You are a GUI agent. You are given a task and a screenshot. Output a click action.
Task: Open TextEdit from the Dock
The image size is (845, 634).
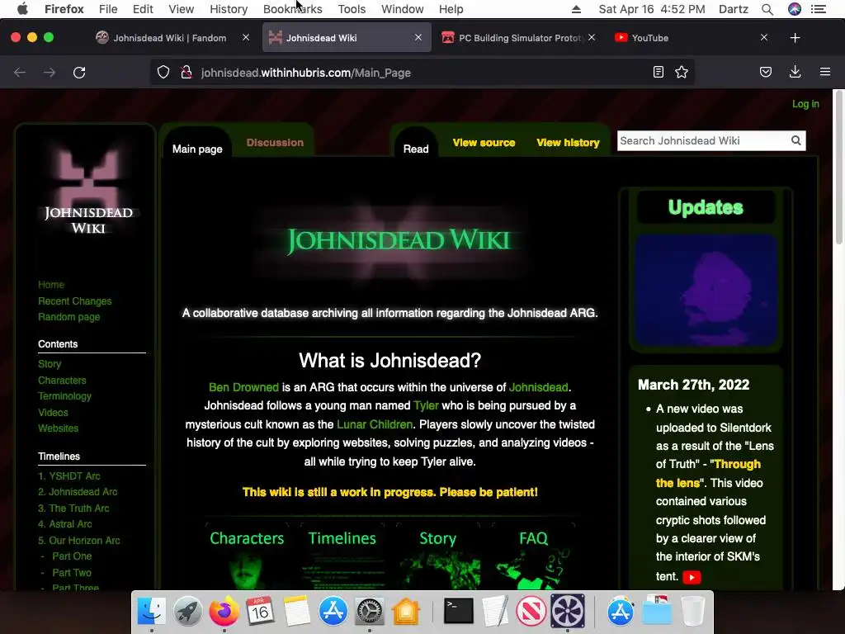(495, 612)
